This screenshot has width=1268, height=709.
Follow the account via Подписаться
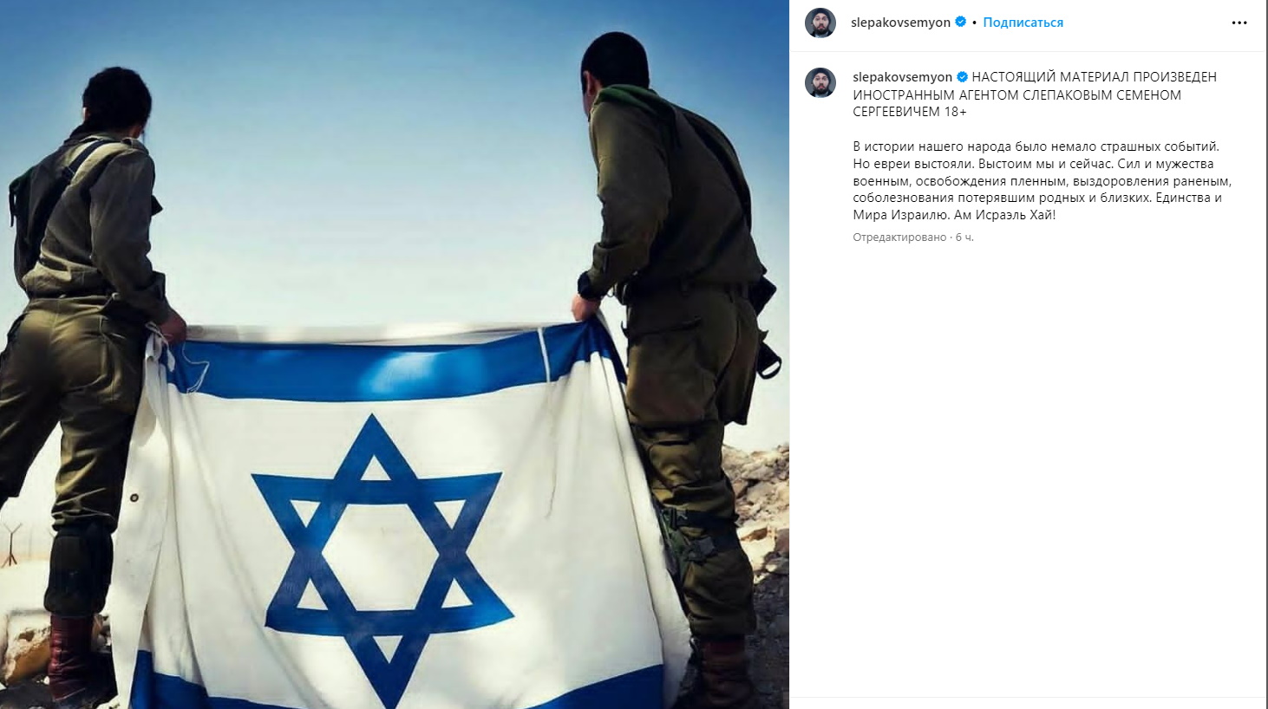point(1023,23)
